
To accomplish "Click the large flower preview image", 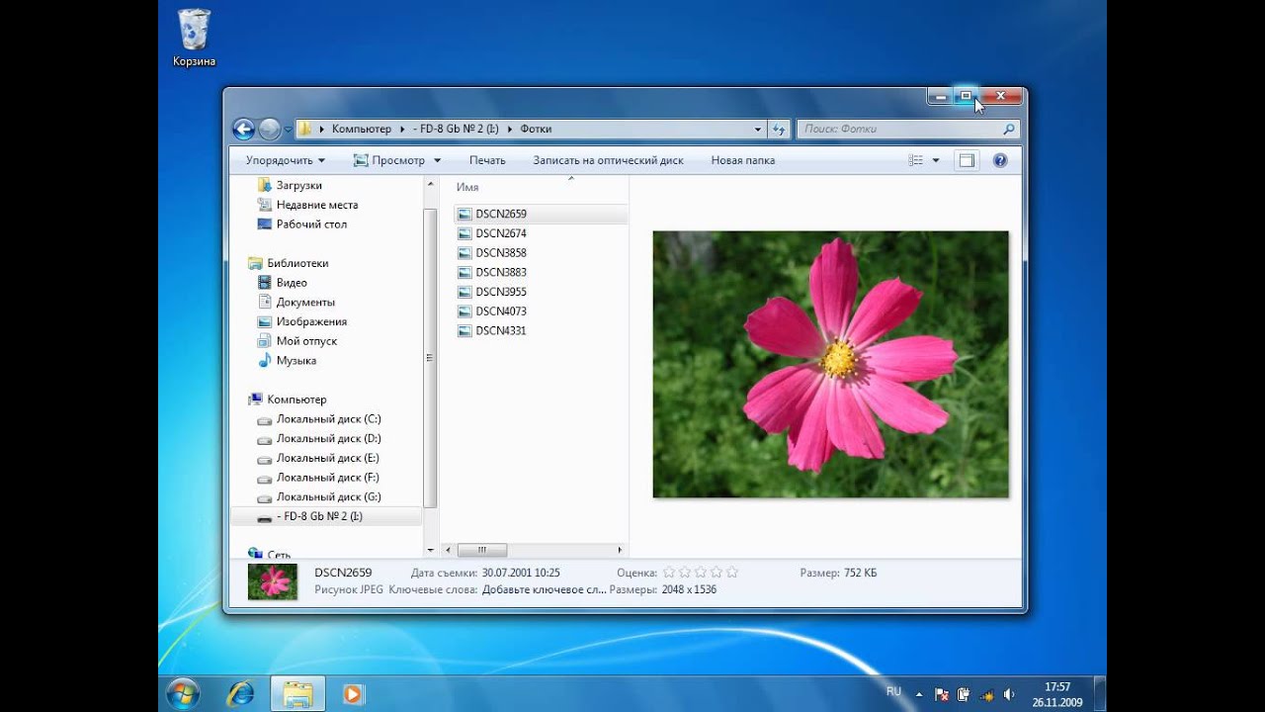I will point(831,364).
